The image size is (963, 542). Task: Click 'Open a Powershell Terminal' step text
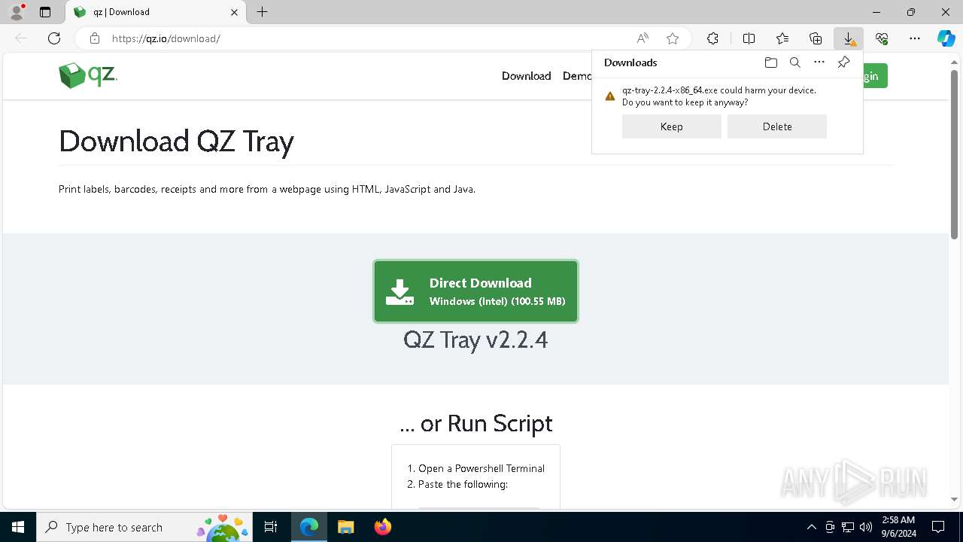pos(481,468)
